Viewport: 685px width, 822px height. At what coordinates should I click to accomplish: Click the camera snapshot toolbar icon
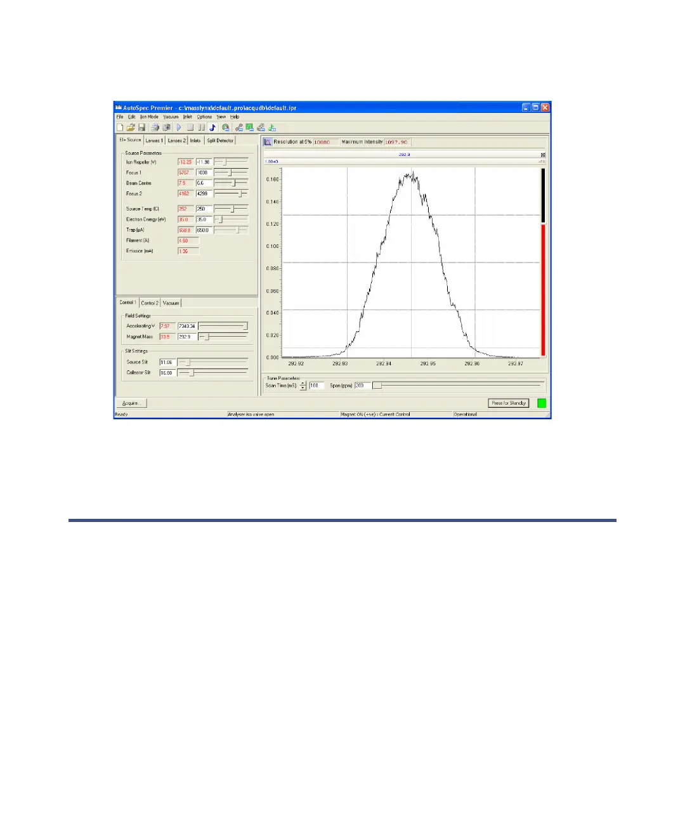click(166, 127)
